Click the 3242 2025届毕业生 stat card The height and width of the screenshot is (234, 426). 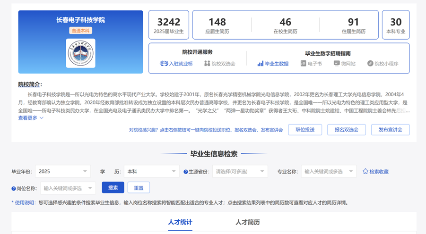point(169,25)
